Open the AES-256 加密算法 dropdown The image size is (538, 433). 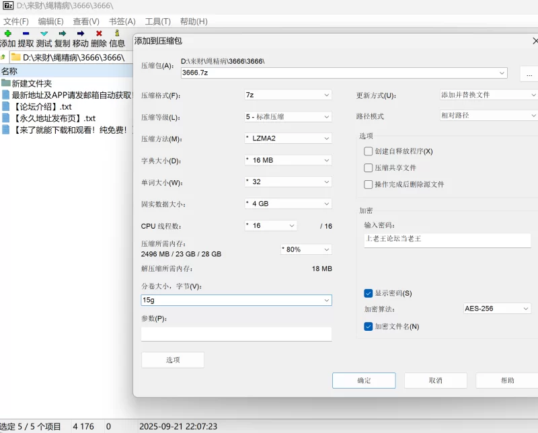[x=497, y=309]
